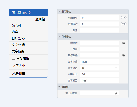Click the 目标路径 input box in properties
This screenshot has height=107, width=137.
[100, 55]
